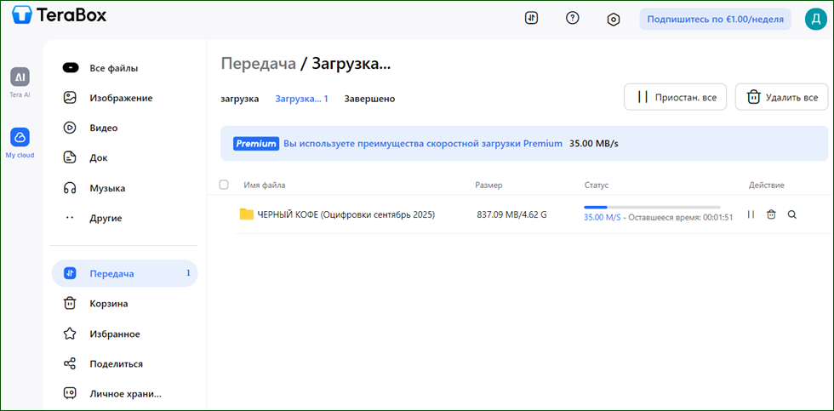The image size is (834, 411).
Task: Click the Видео play icon
Action: [70, 128]
